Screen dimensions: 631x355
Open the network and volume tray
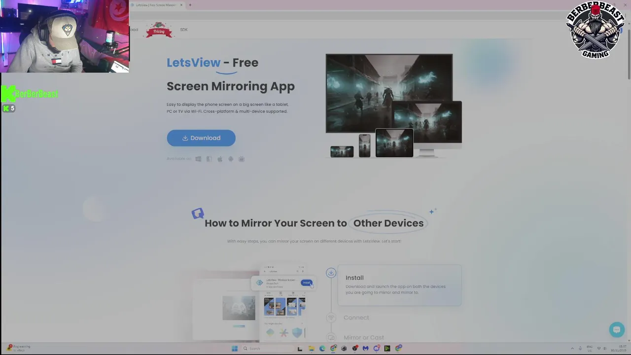602,349
